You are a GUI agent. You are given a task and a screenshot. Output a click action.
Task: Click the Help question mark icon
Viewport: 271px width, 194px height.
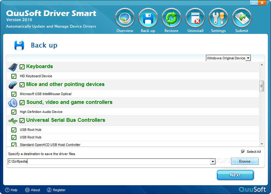click(7, 190)
